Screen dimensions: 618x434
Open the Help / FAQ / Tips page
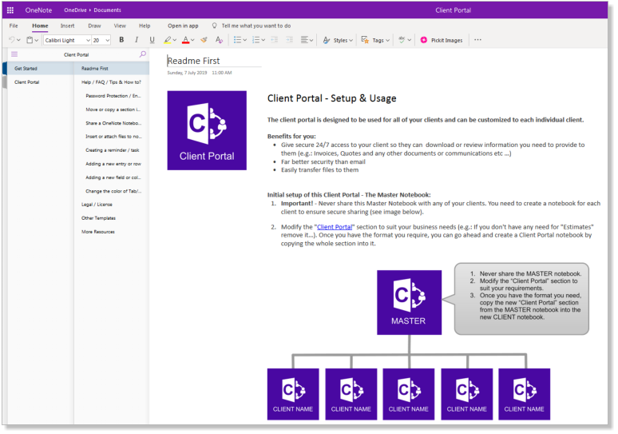pyautogui.click(x=112, y=82)
